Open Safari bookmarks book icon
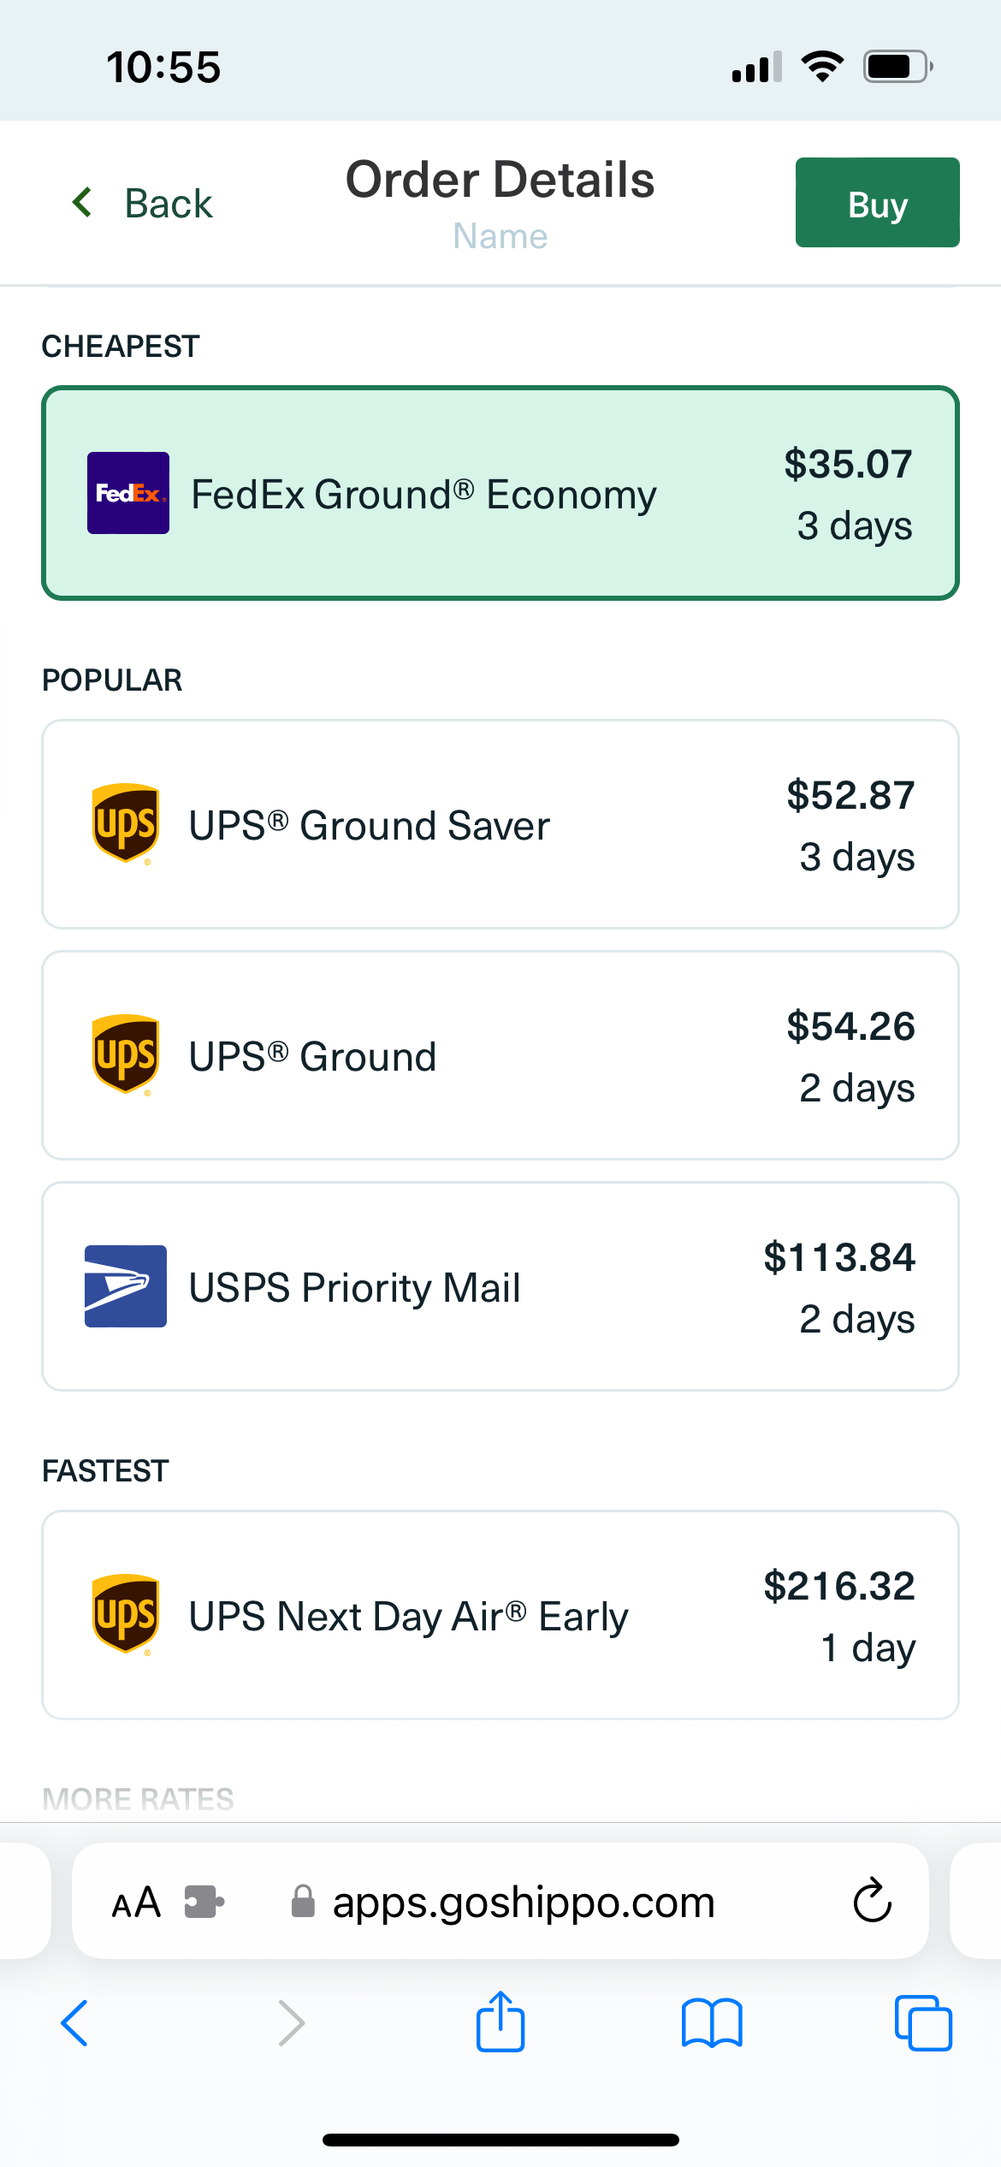This screenshot has height=2167, width=1001. 712,2023
